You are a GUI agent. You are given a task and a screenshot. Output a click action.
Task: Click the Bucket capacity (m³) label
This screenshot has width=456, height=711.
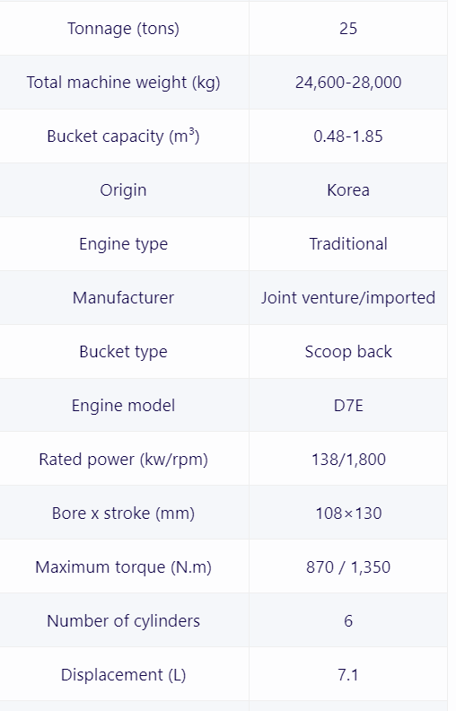[x=123, y=136]
